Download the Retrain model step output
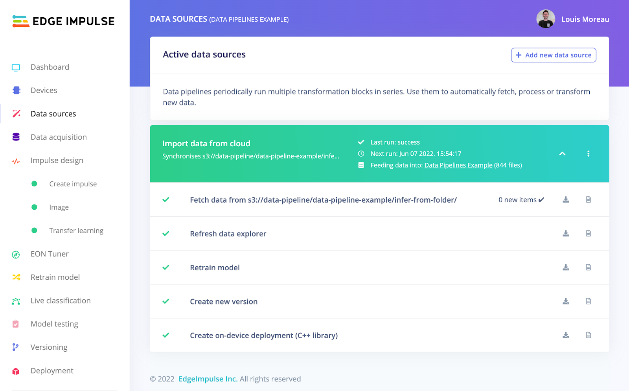This screenshot has width=629, height=391. (566, 267)
